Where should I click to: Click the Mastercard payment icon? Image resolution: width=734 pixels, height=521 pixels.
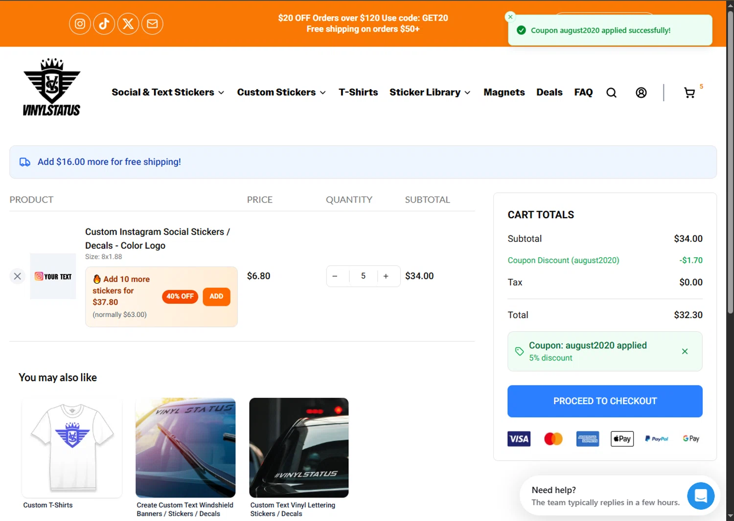pyautogui.click(x=553, y=439)
